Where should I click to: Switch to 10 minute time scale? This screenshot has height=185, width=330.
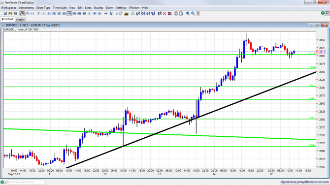click(x=54, y=13)
